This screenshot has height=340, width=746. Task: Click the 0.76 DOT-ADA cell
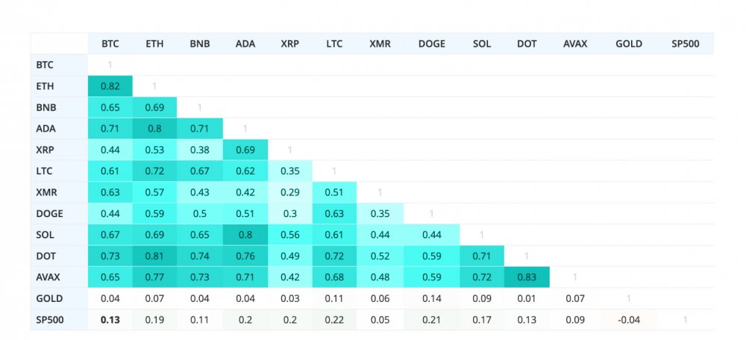245,256
